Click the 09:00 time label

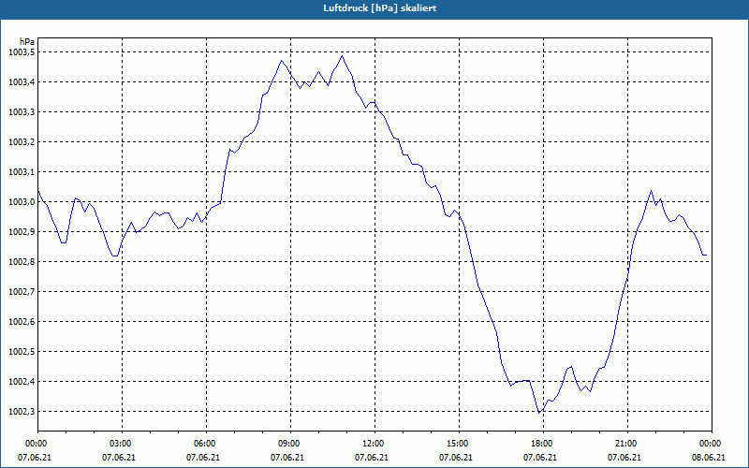287,444
